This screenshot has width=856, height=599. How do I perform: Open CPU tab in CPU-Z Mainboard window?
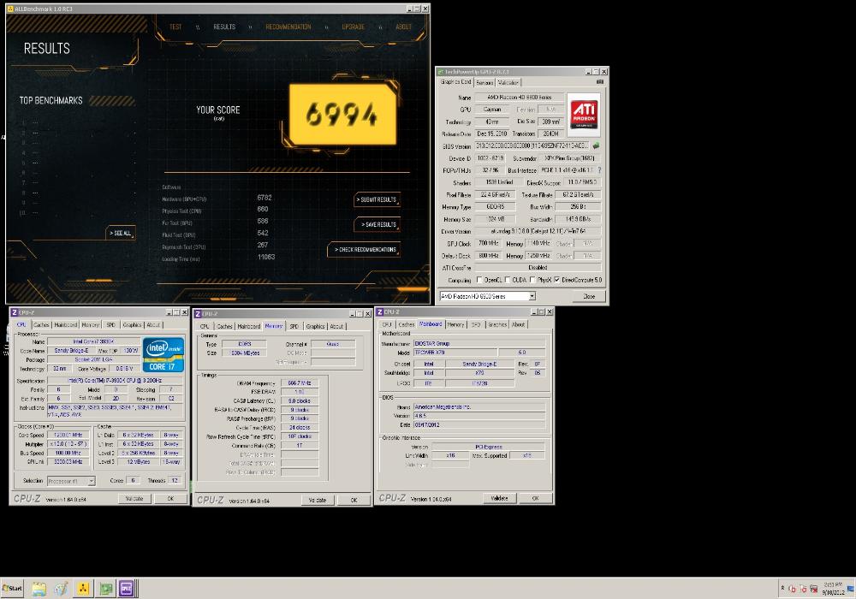point(387,324)
